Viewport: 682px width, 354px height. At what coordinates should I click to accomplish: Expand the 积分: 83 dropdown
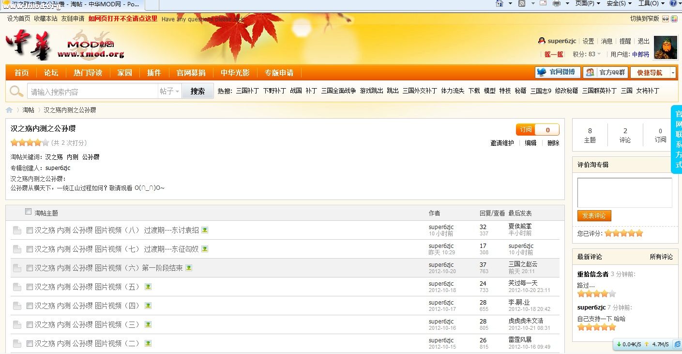(599, 54)
